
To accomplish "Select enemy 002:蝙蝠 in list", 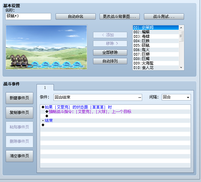I will point(156,32).
